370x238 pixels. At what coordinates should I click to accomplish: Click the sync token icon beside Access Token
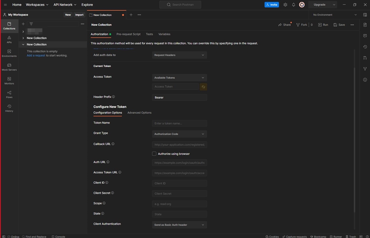pos(203,87)
